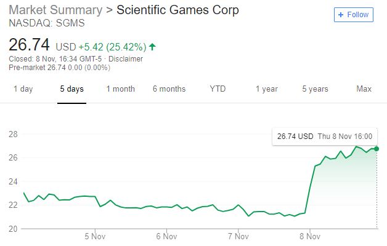Viewport: 387px width, 246px height.
Task: Select the 5 days tab
Action: pyautogui.click(x=71, y=89)
